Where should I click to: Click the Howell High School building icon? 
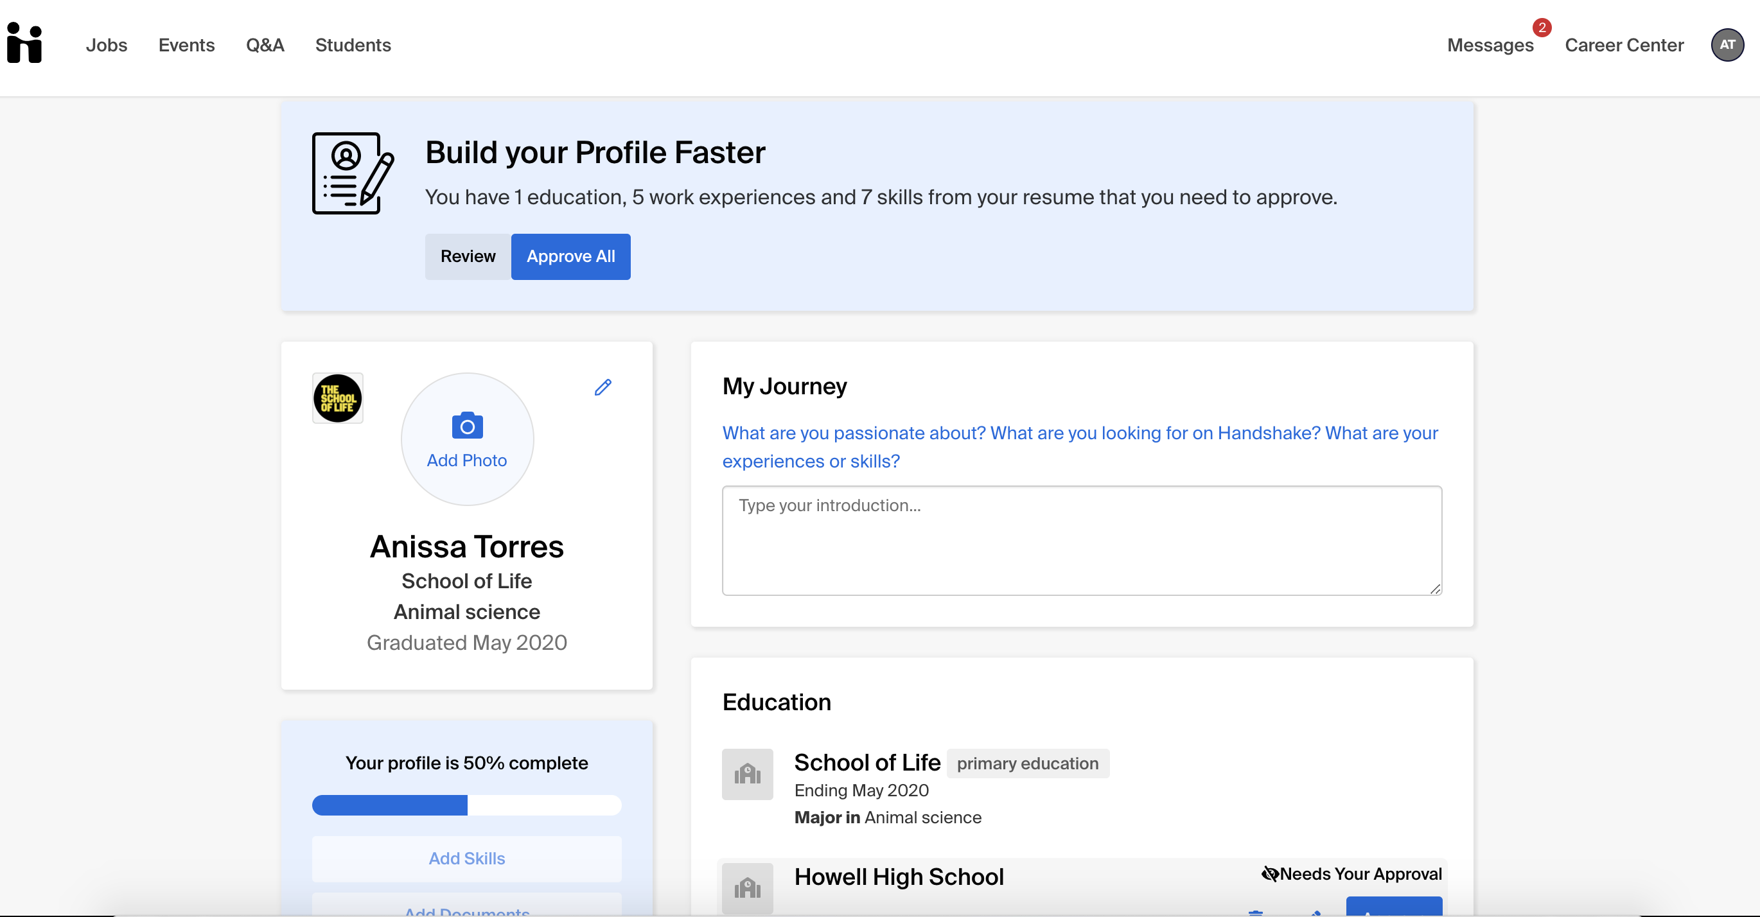748,887
